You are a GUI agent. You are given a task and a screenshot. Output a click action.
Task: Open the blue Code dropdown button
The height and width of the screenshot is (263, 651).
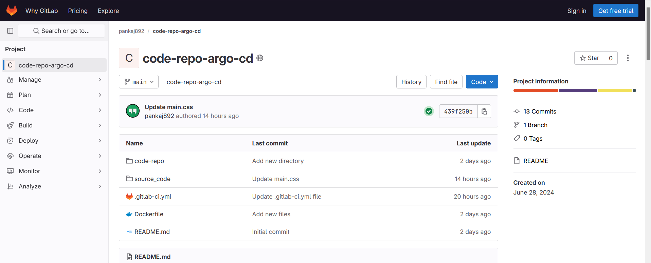coord(482,82)
